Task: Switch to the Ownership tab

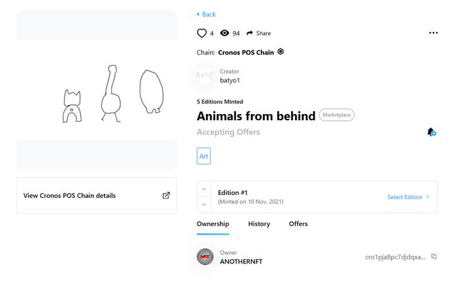Action: (x=213, y=224)
